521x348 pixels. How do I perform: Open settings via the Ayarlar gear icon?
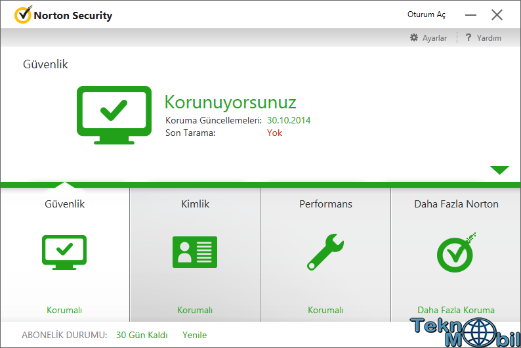pos(413,37)
